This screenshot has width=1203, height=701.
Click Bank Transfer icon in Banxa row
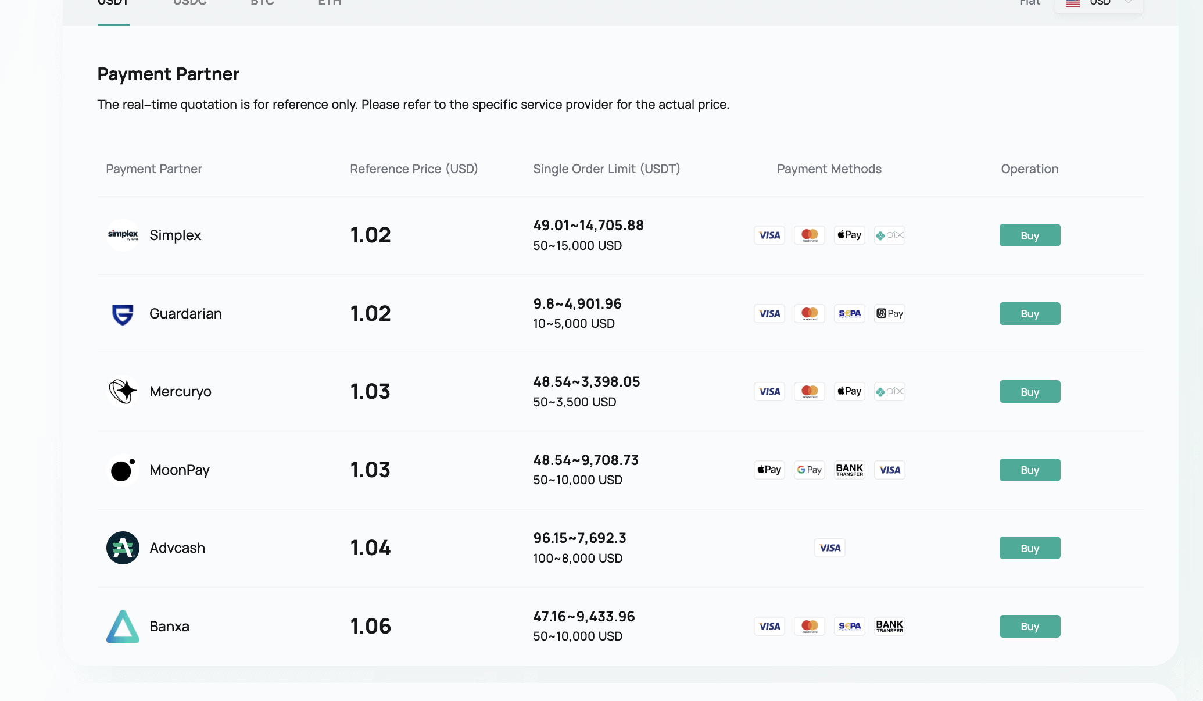[x=889, y=626]
